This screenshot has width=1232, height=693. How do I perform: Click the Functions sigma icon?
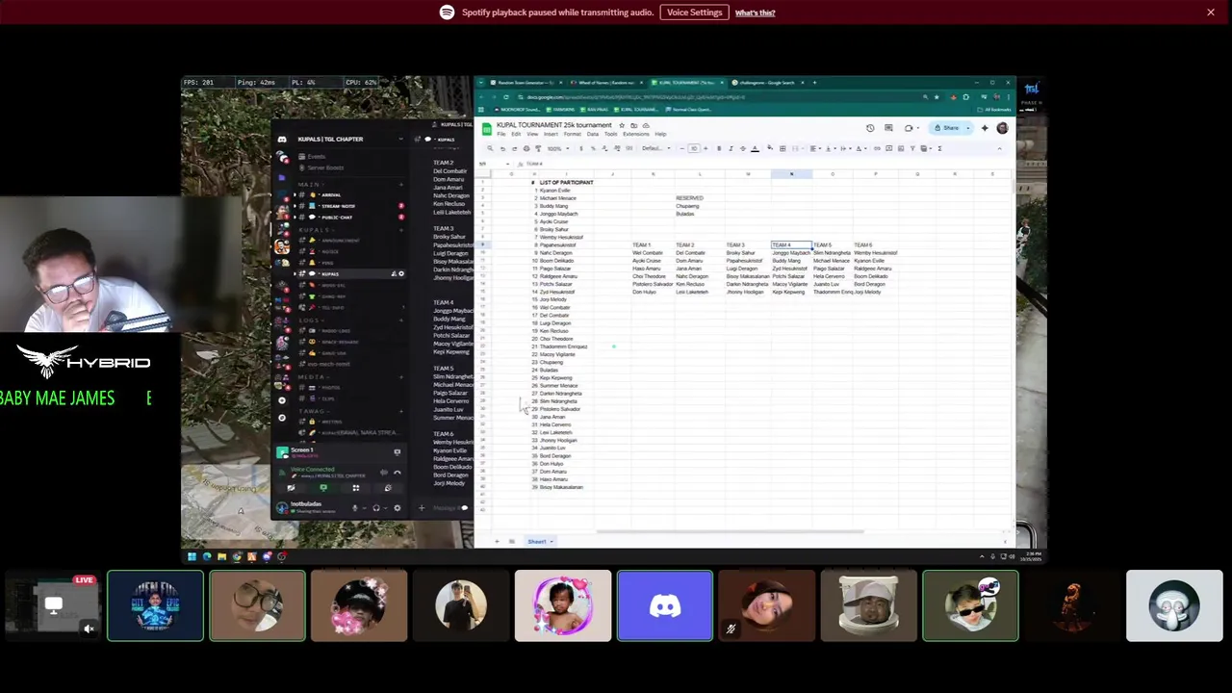coord(939,148)
